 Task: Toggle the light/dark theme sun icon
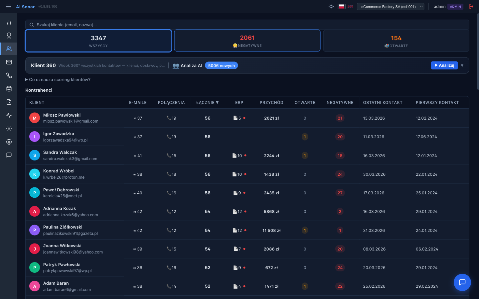[331, 7]
